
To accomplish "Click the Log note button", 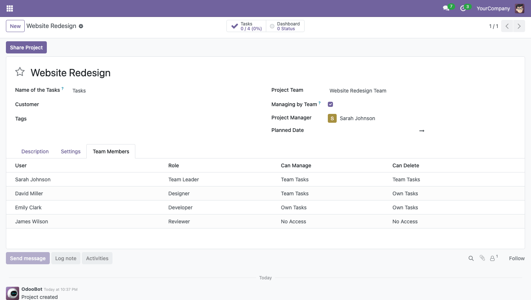I will point(66,258).
